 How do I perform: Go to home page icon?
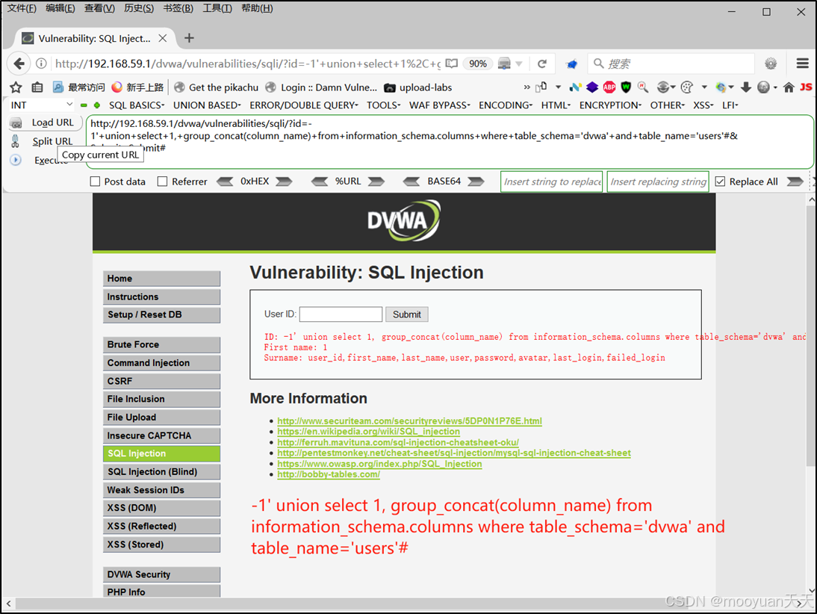[x=789, y=87]
